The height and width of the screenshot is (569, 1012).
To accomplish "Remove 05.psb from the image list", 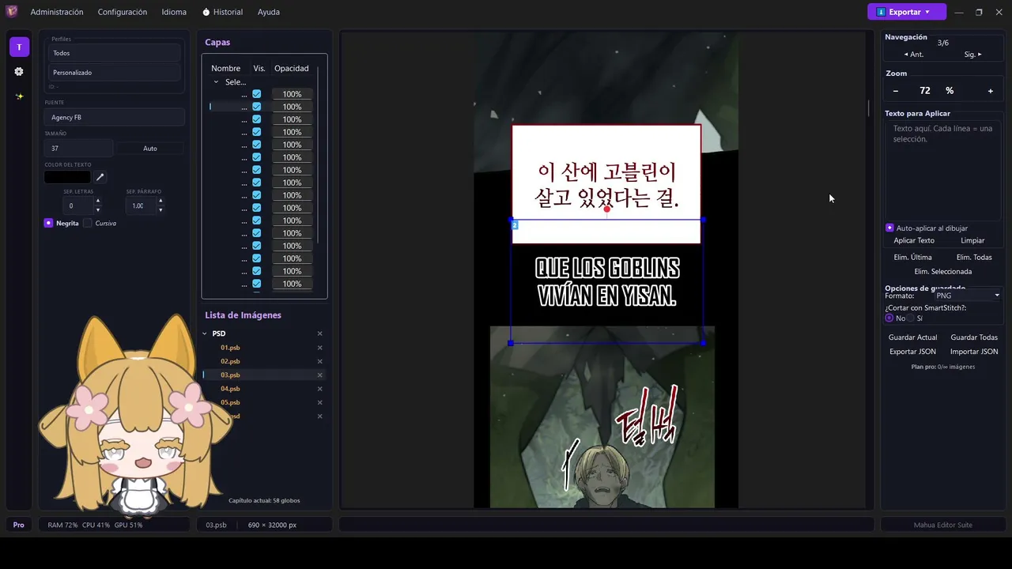I will [320, 402].
